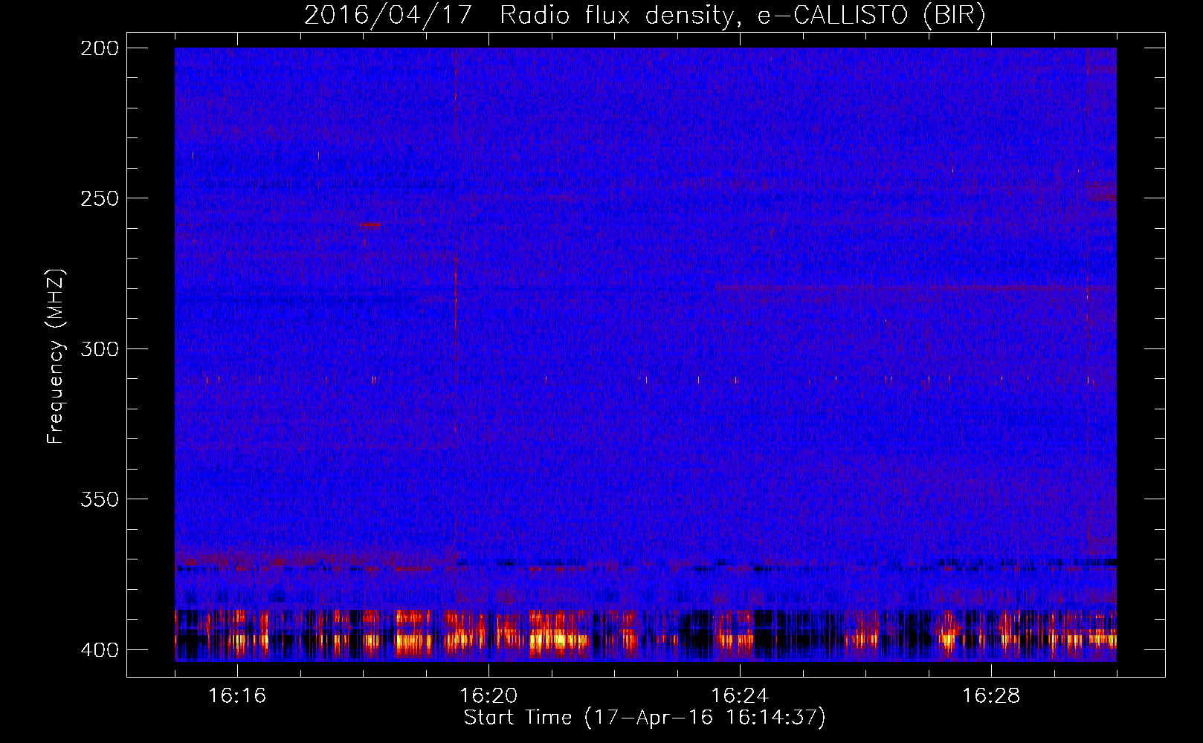Click the 16:28 time tick label
This screenshot has width=1203, height=743.
pos(991,696)
